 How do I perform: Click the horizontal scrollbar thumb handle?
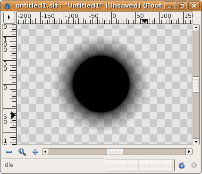[x=115, y=152]
